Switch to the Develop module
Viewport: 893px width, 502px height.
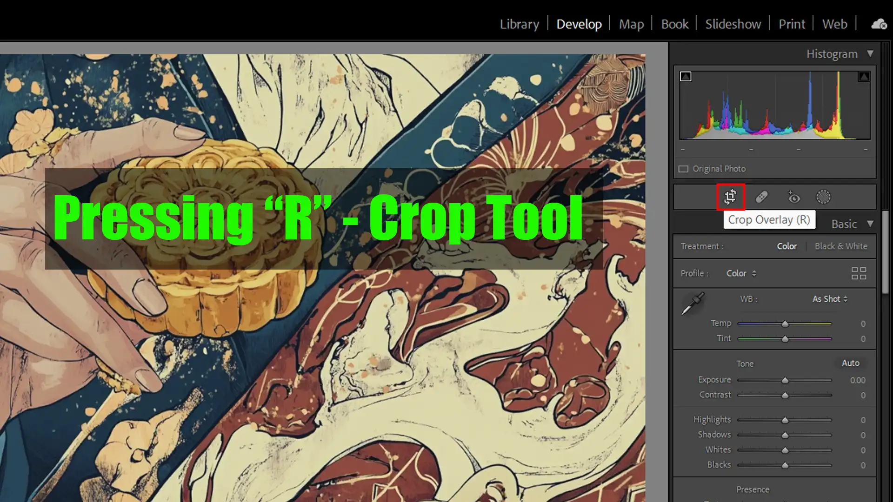pos(579,24)
